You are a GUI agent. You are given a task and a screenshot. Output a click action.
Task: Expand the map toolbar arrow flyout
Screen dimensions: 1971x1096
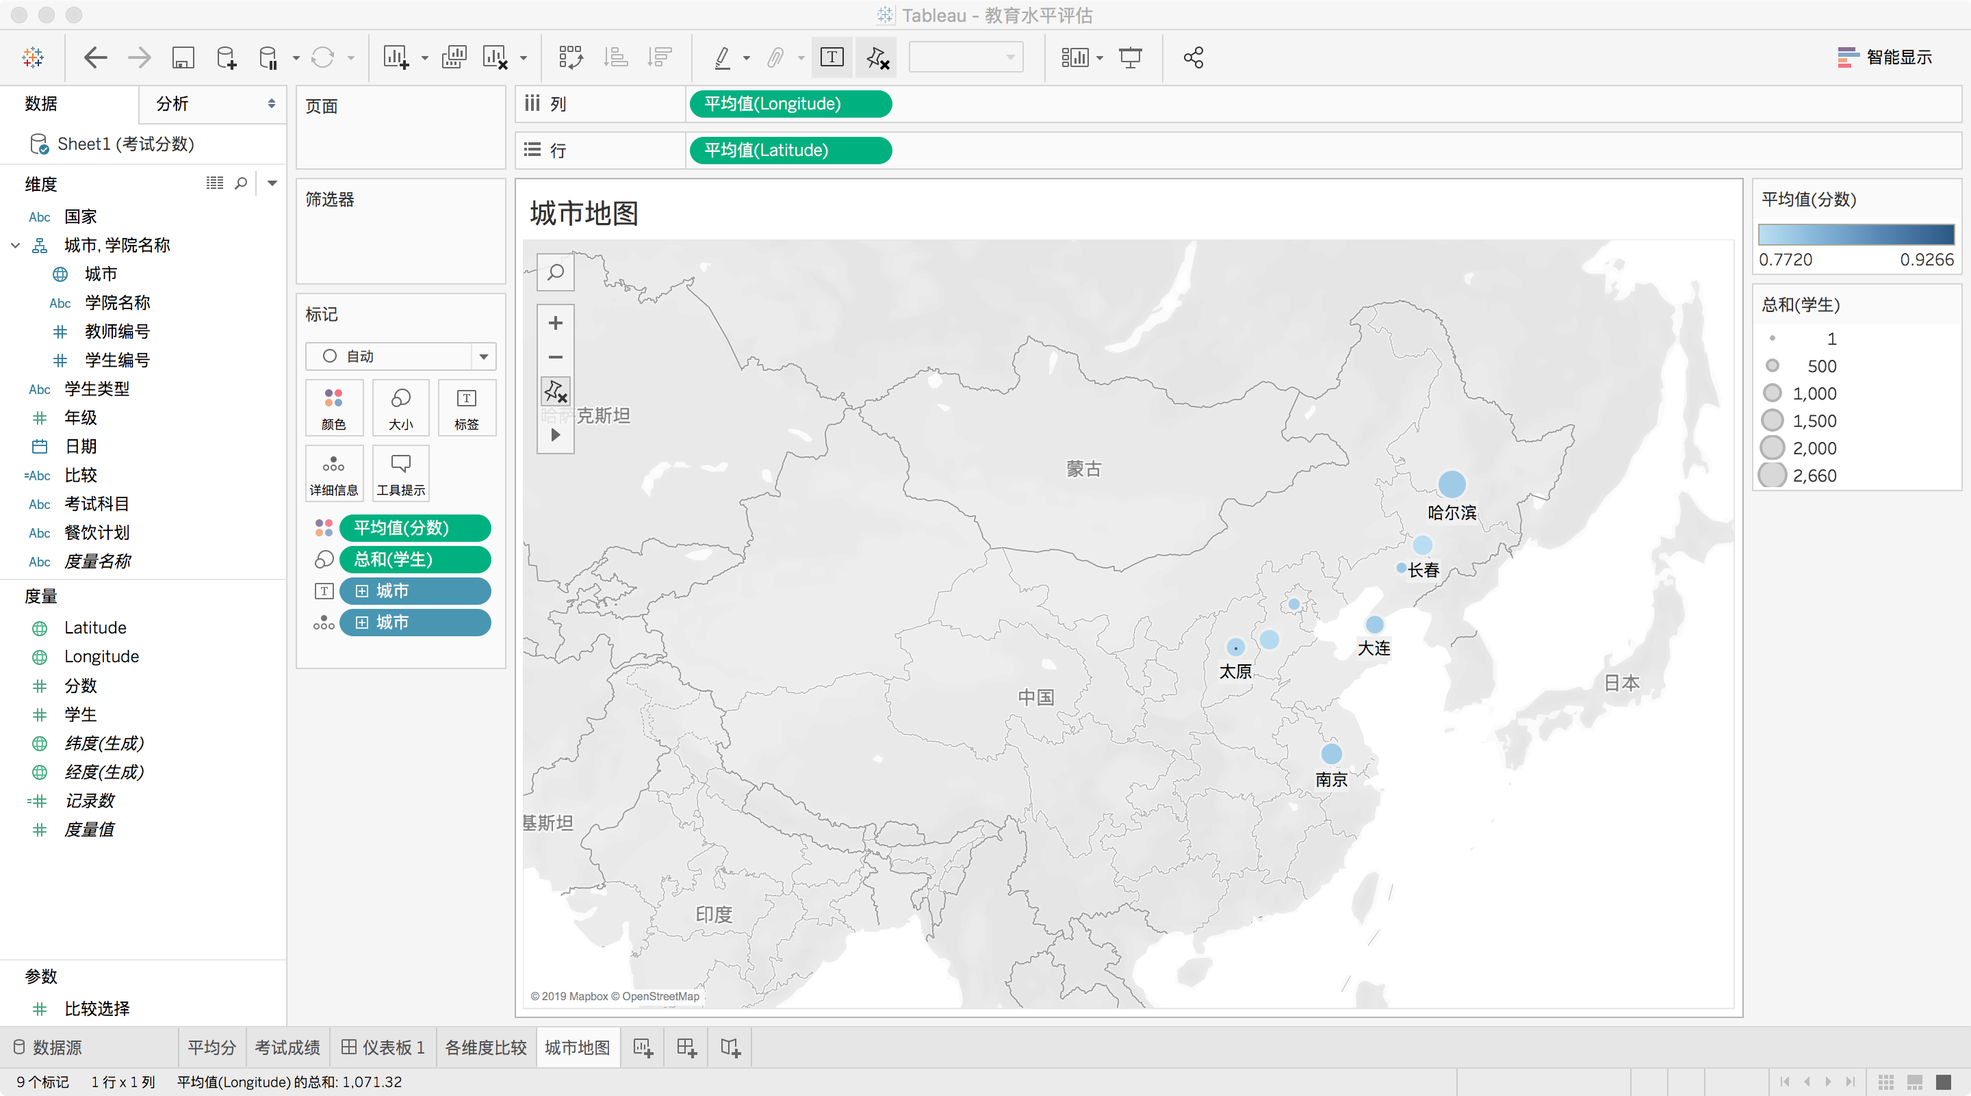[556, 435]
